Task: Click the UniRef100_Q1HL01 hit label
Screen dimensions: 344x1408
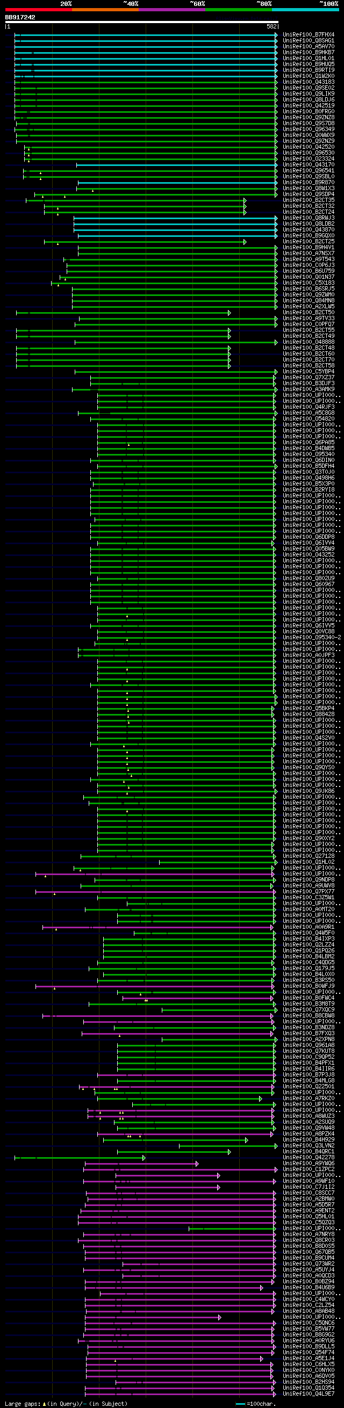Action: point(309,58)
